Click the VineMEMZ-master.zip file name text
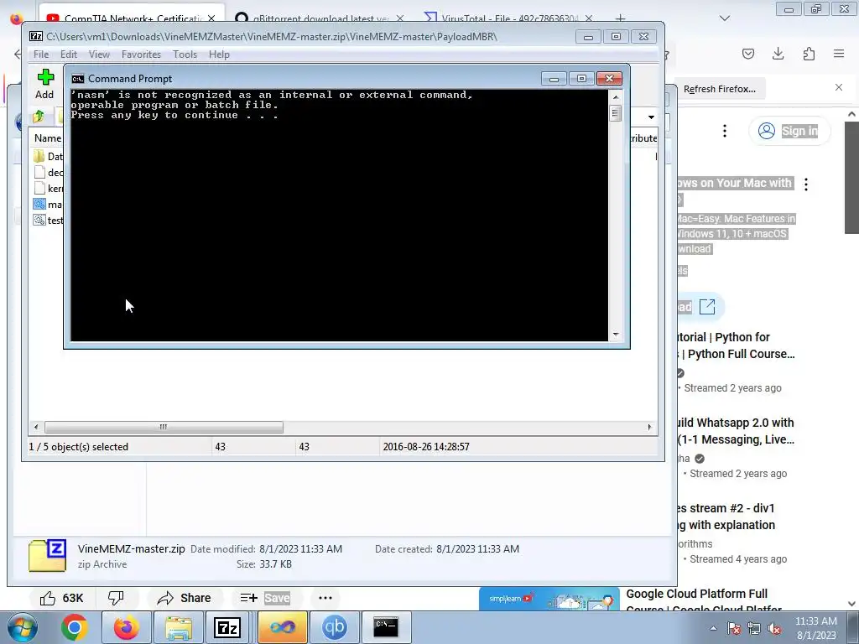Viewport: 859px width, 644px height. tap(132, 548)
